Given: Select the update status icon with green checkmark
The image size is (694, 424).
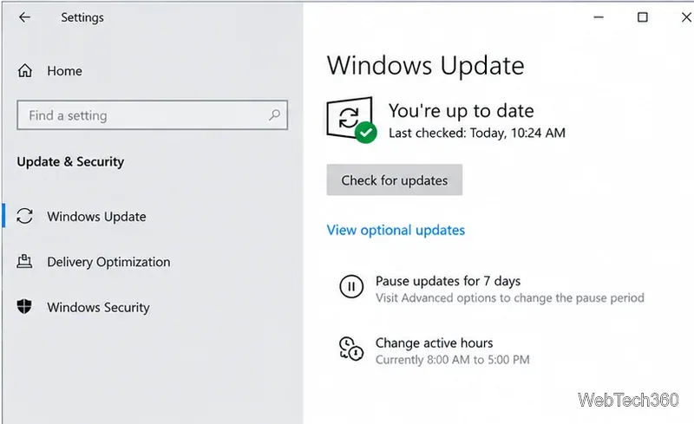Looking at the screenshot, I should pos(351,121).
